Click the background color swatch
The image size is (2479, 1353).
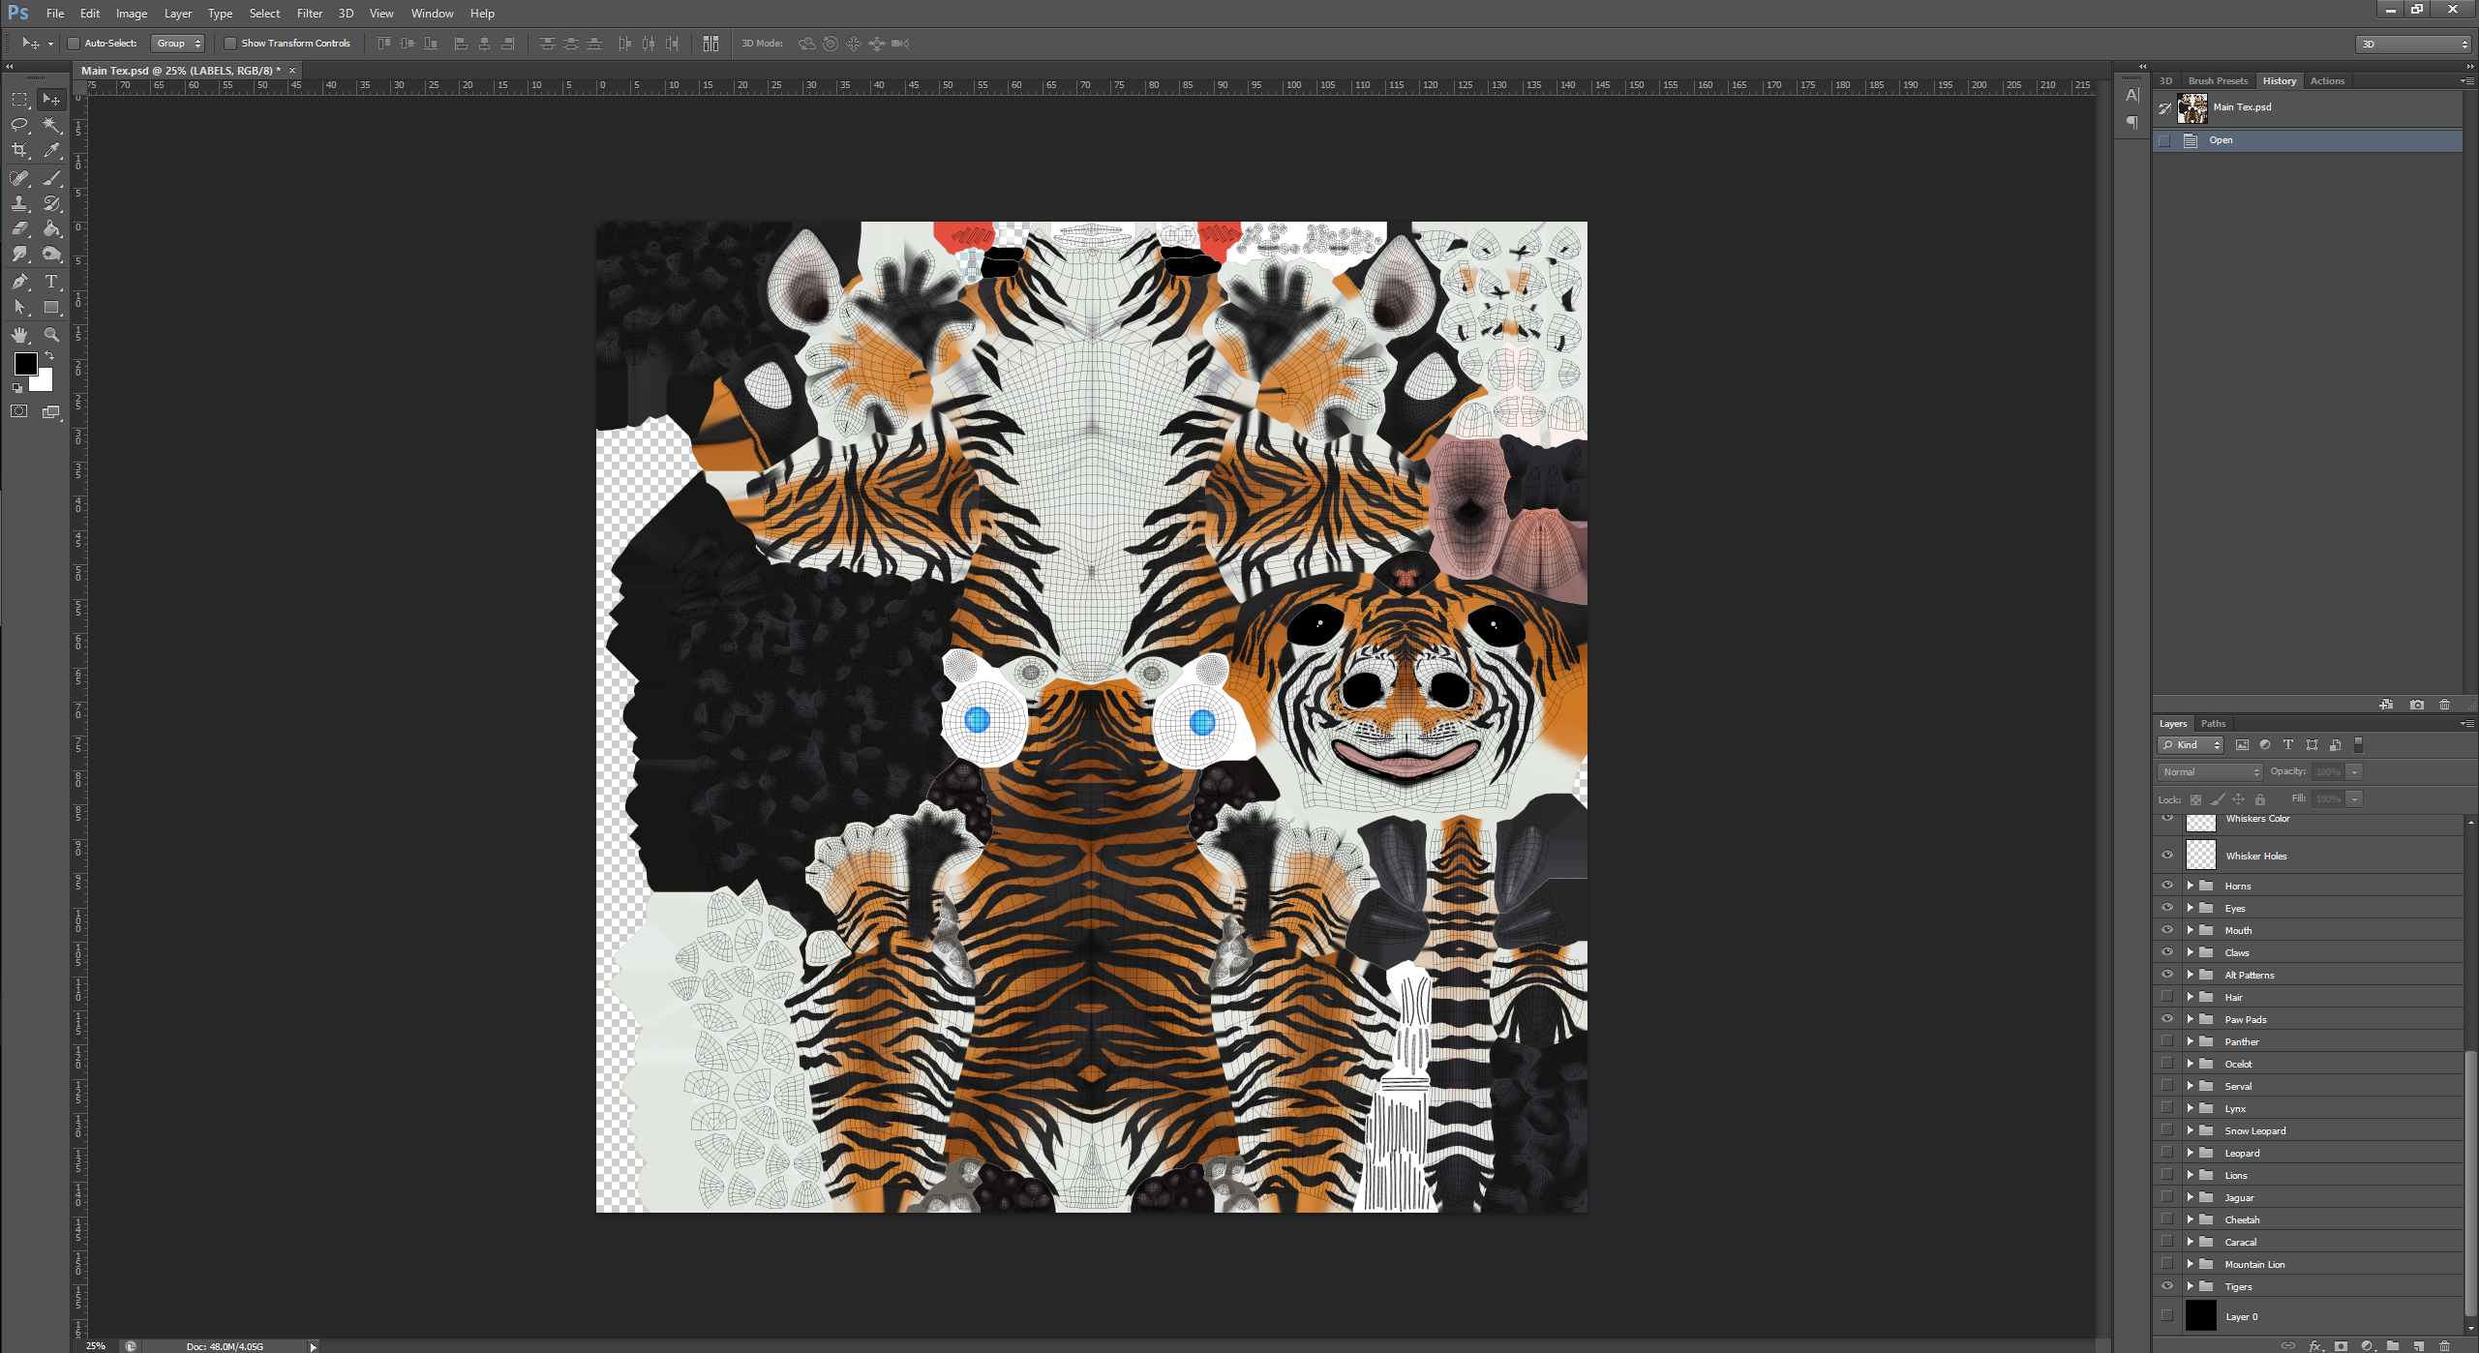pos(44,381)
